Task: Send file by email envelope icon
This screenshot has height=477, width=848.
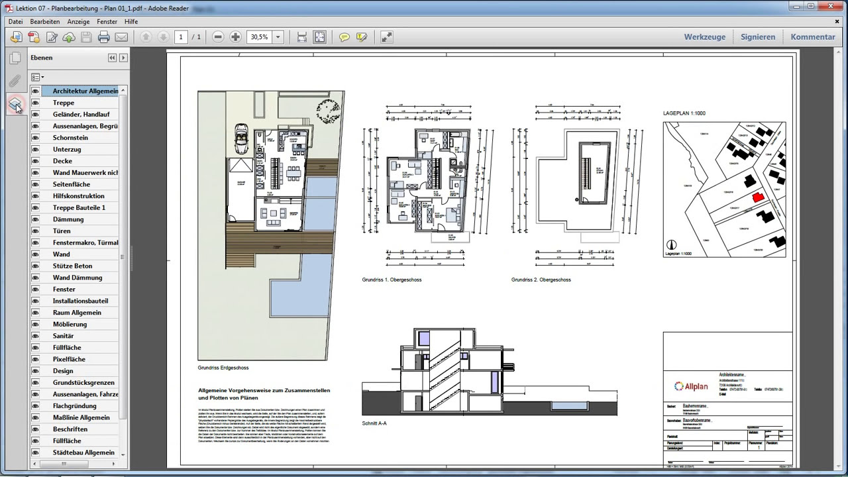Action: pos(121,37)
